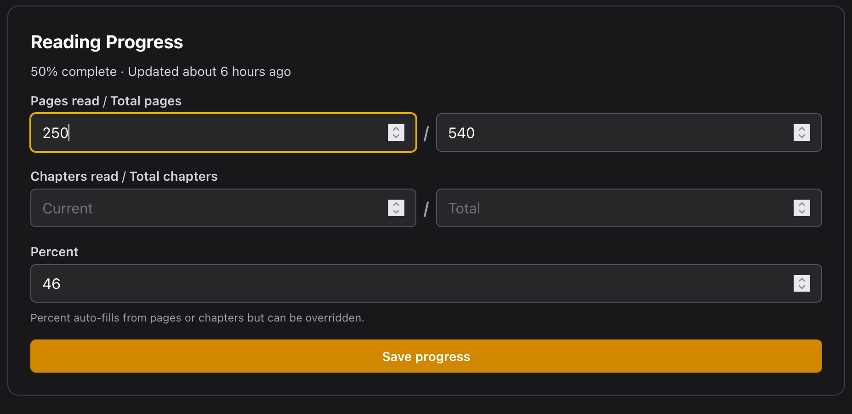This screenshot has height=414, width=852.
Task: Click the Reading Progress heading
Action: [107, 42]
